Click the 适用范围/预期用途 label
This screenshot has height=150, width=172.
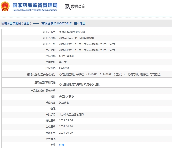tap(45, 82)
